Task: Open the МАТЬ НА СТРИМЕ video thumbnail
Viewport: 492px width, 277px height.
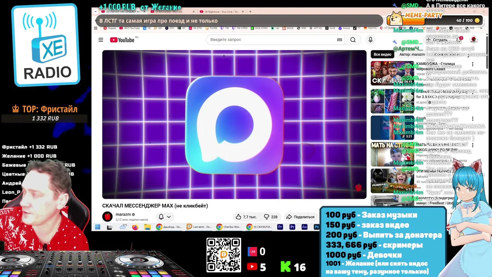Action: point(392,154)
